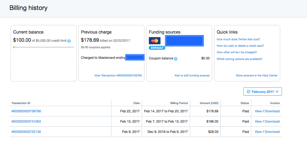Click Add or edit funding sources

[192, 75]
